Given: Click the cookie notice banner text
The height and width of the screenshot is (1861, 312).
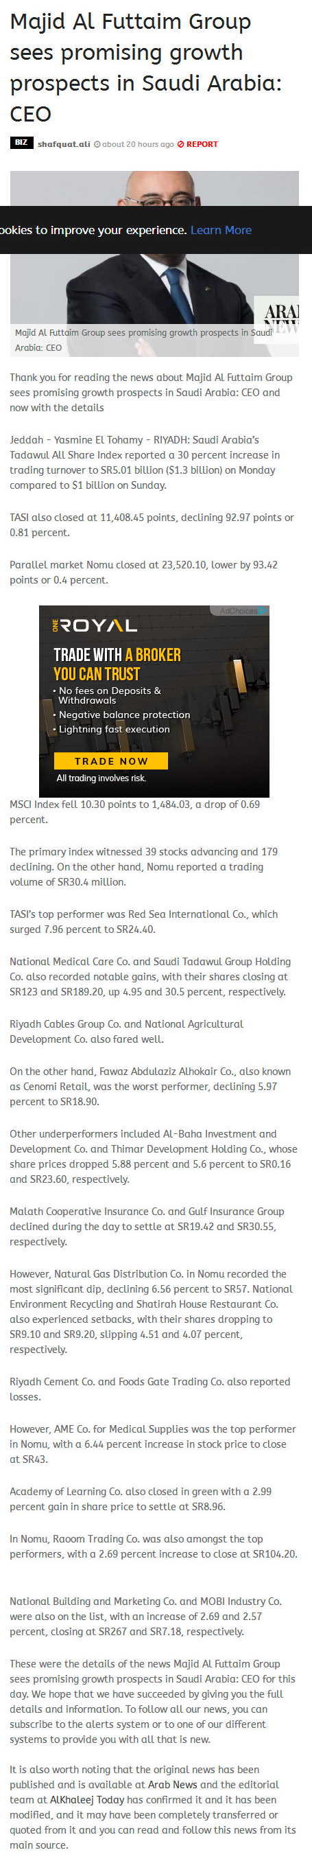Looking at the screenshot, I should tap(93, 230).
